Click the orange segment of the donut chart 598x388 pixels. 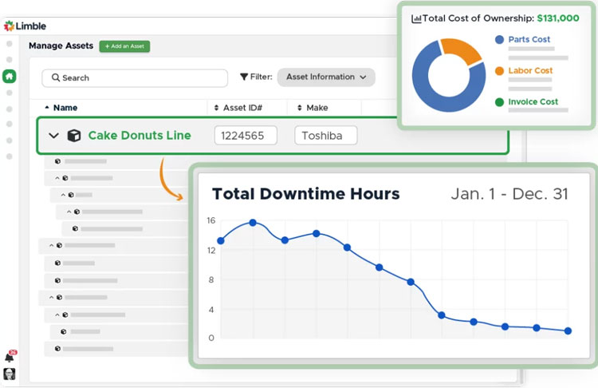click(462, 50)
